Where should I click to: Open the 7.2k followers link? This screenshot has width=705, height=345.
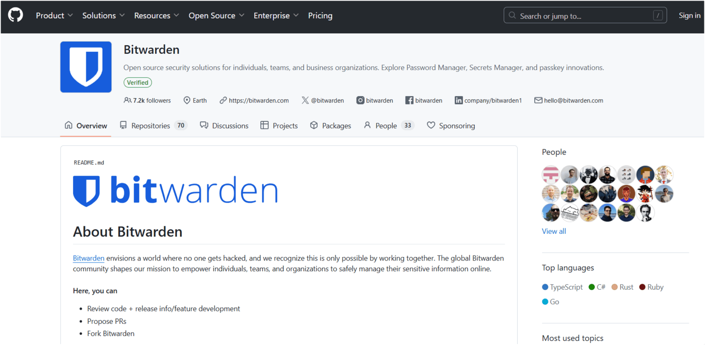[147, 101]
